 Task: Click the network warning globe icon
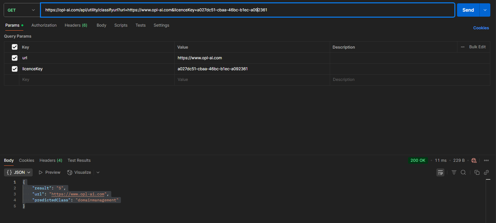coord(474,160)
